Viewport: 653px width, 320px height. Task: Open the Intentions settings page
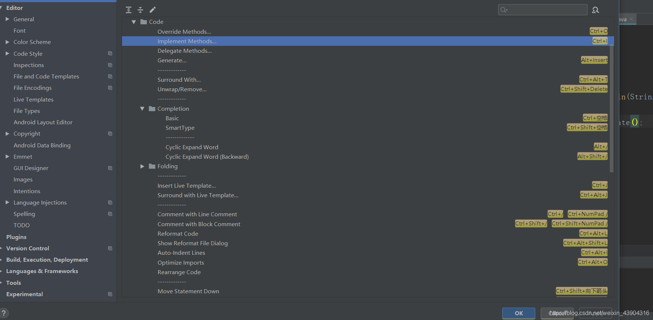click(x=27, y=191)
